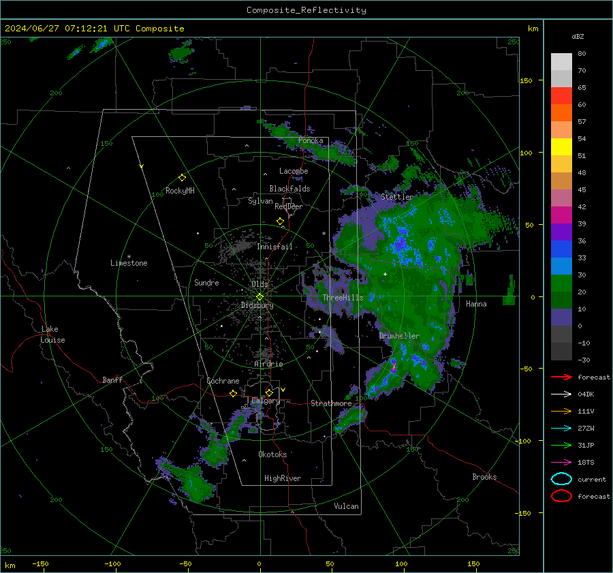Click the Sundre town label

206,282
